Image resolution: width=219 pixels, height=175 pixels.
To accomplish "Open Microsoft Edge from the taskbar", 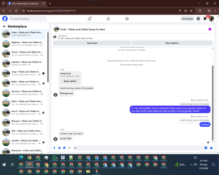I will (x=21, y=157).
